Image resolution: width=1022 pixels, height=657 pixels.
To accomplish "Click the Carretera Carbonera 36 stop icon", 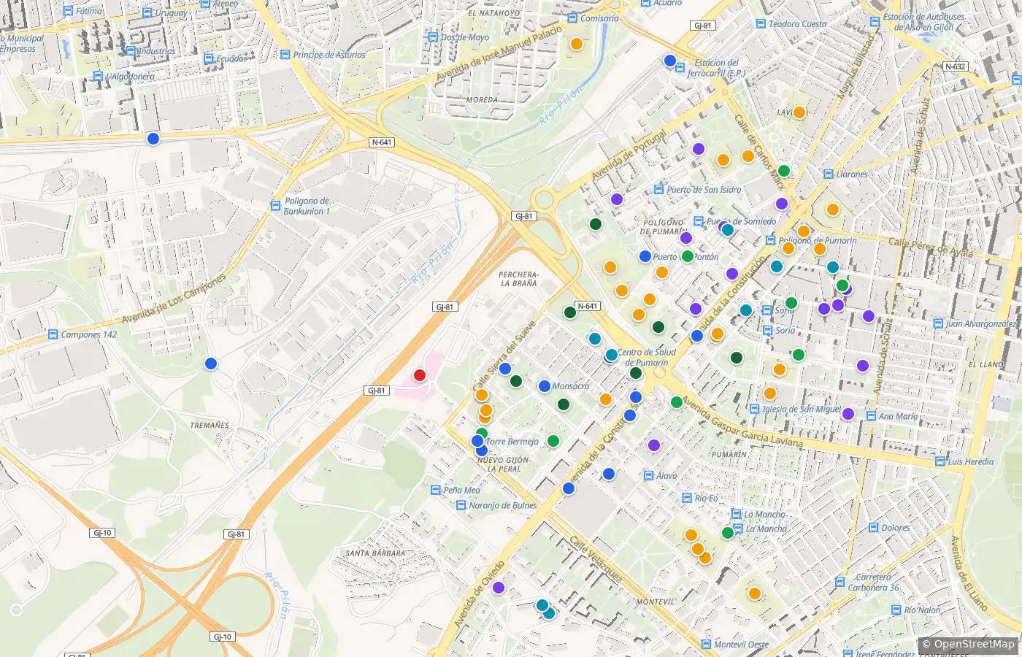I will [x=839, y=582].
